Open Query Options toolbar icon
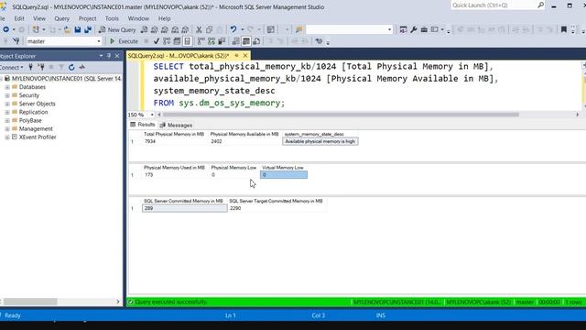Screen dimensions: 586x330 [177, 41]
